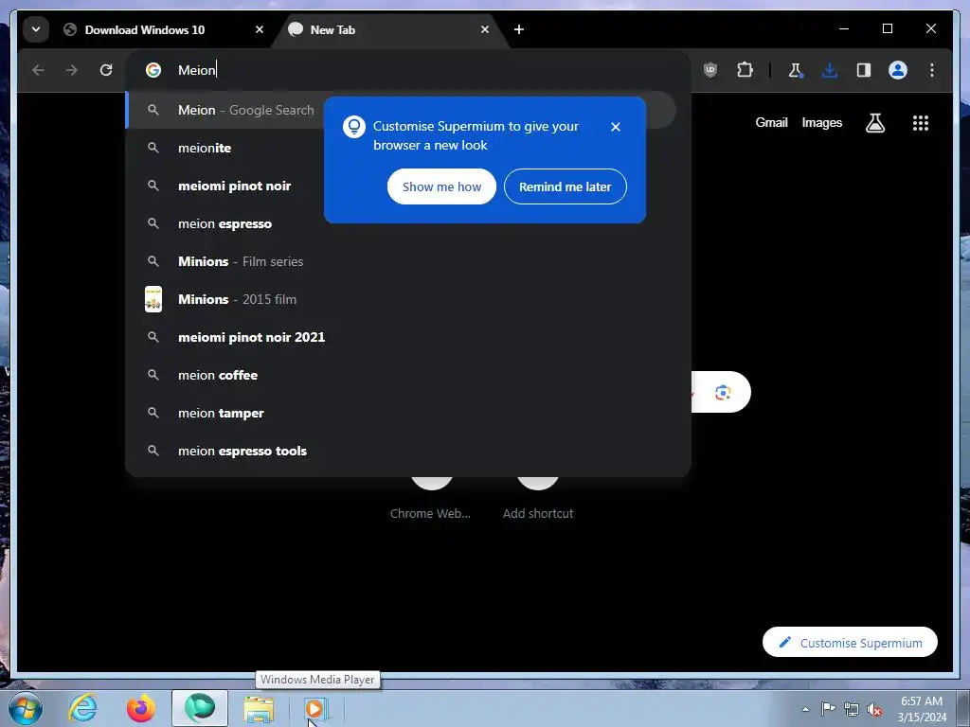
Task: Click Remind me later button
Action: pyautogui.click(x=566, y=186)
